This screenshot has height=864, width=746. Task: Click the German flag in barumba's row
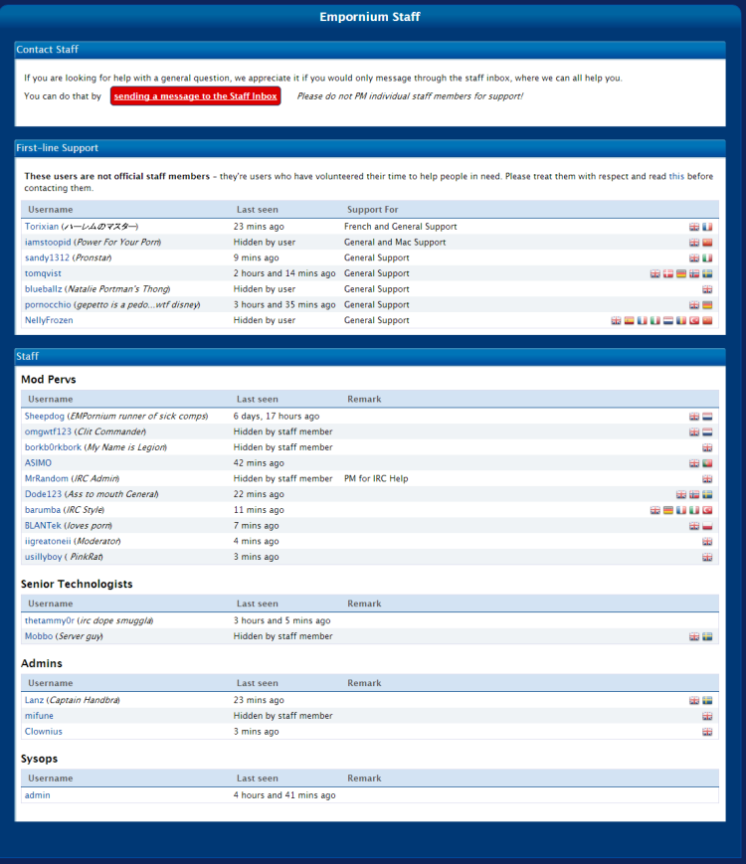tap(668, 510)
